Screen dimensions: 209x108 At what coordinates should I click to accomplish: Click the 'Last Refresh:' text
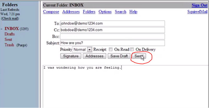tap(10, 10)
